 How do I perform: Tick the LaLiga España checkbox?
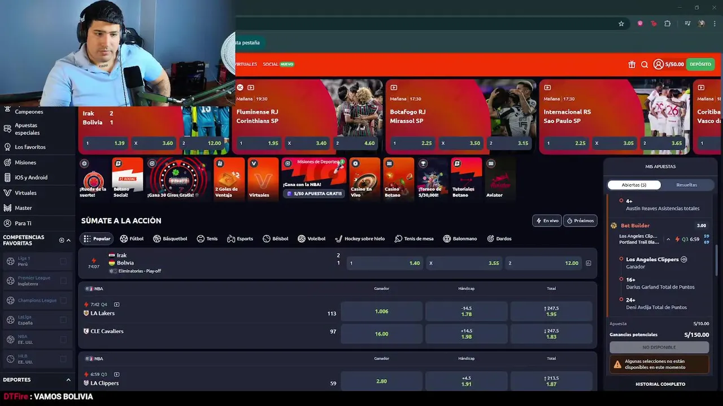tap(63, 320)
